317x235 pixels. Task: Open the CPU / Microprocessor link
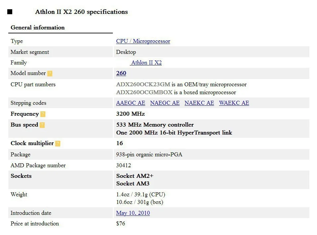click(x=143, y=41)
